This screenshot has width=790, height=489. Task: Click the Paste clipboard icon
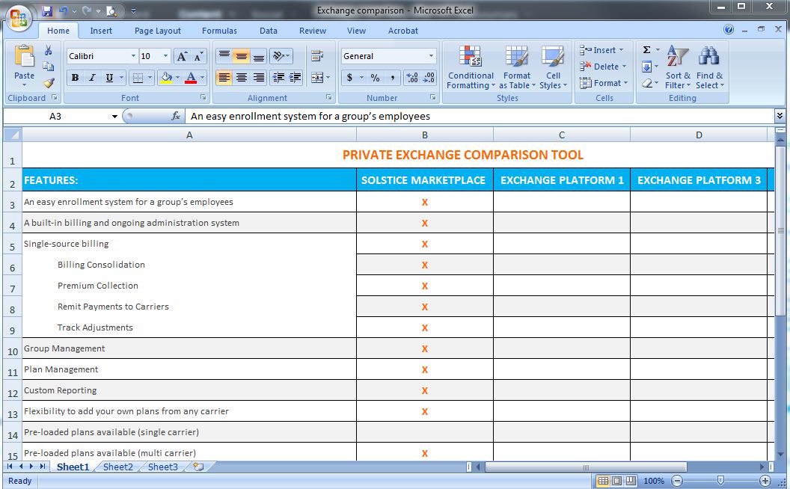24,56
